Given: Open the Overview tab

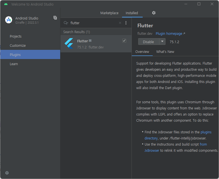Looking at the screenshot, I should 142,52.
